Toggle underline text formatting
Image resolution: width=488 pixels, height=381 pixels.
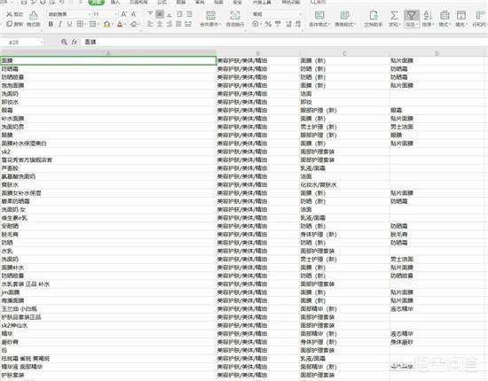[69, 24]
